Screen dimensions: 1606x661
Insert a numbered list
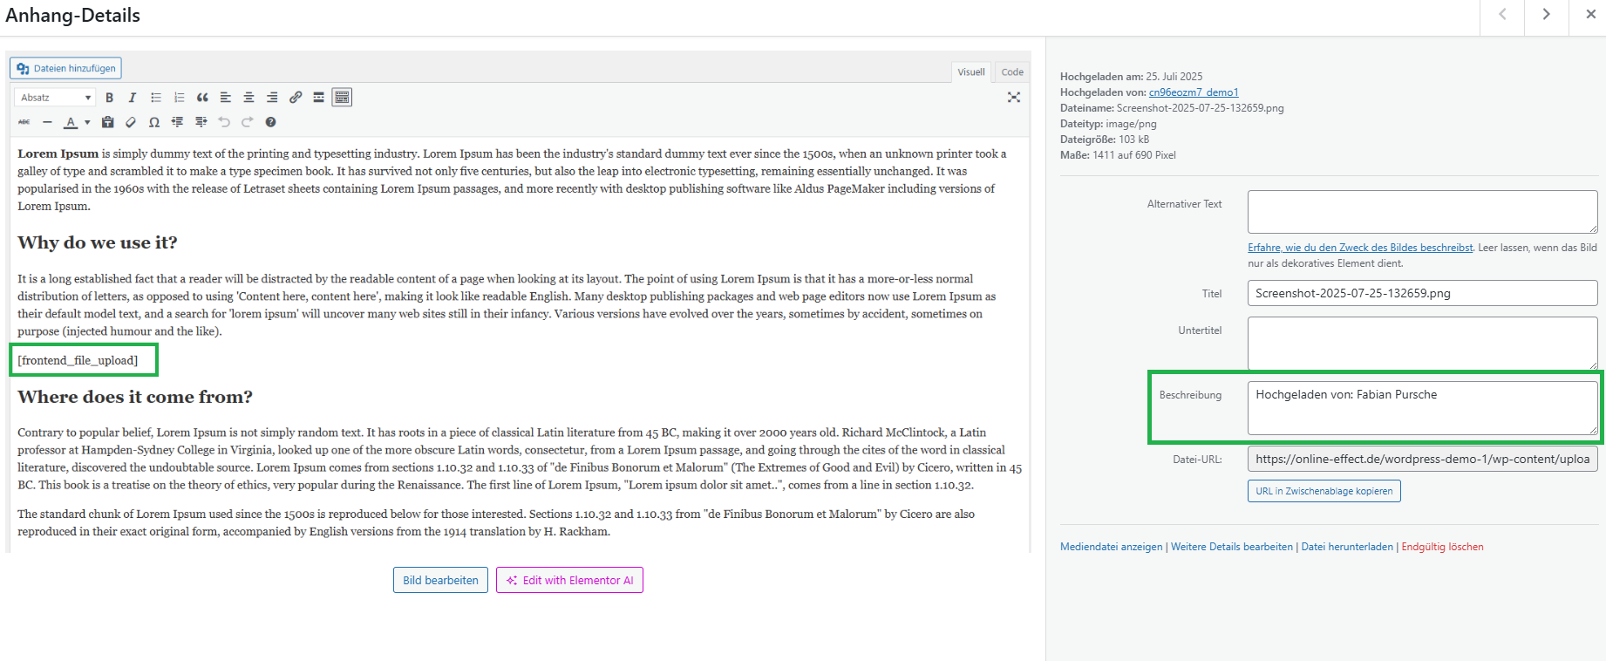(x=180, y=98)
